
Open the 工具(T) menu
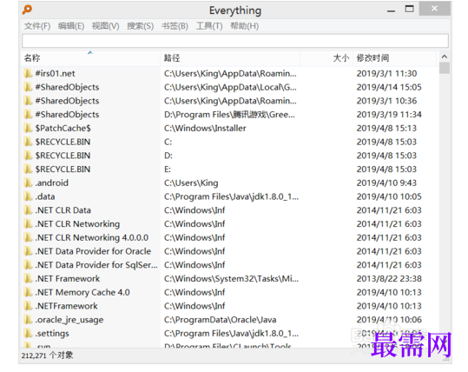[x=209, y=26]
